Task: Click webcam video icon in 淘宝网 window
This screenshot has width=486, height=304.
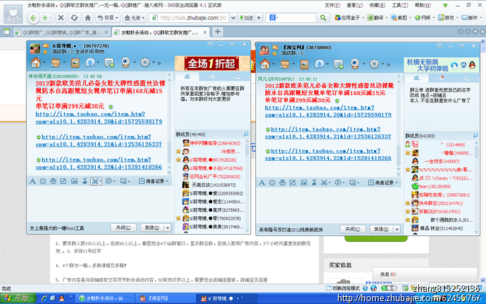Action: coord(355,64)
